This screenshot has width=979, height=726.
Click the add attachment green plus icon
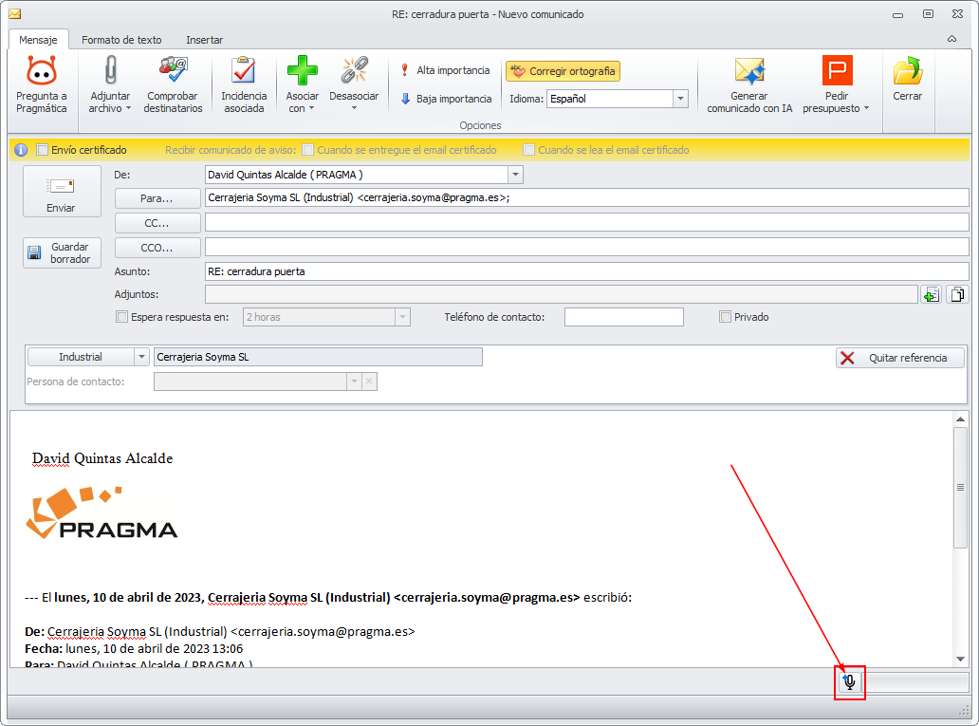pyautogui.click(x=931, y=294)
